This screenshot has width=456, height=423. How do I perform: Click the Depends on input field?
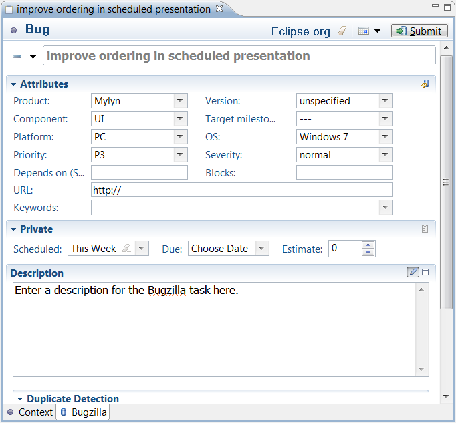tap(139, 172)
